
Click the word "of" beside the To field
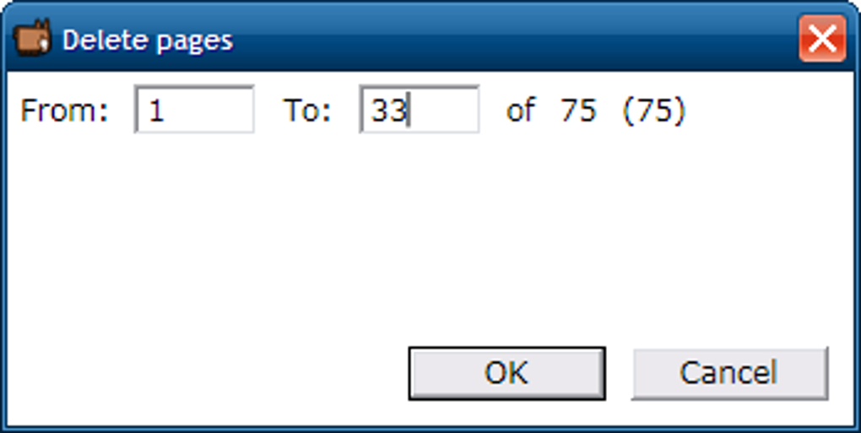(520, 111)
